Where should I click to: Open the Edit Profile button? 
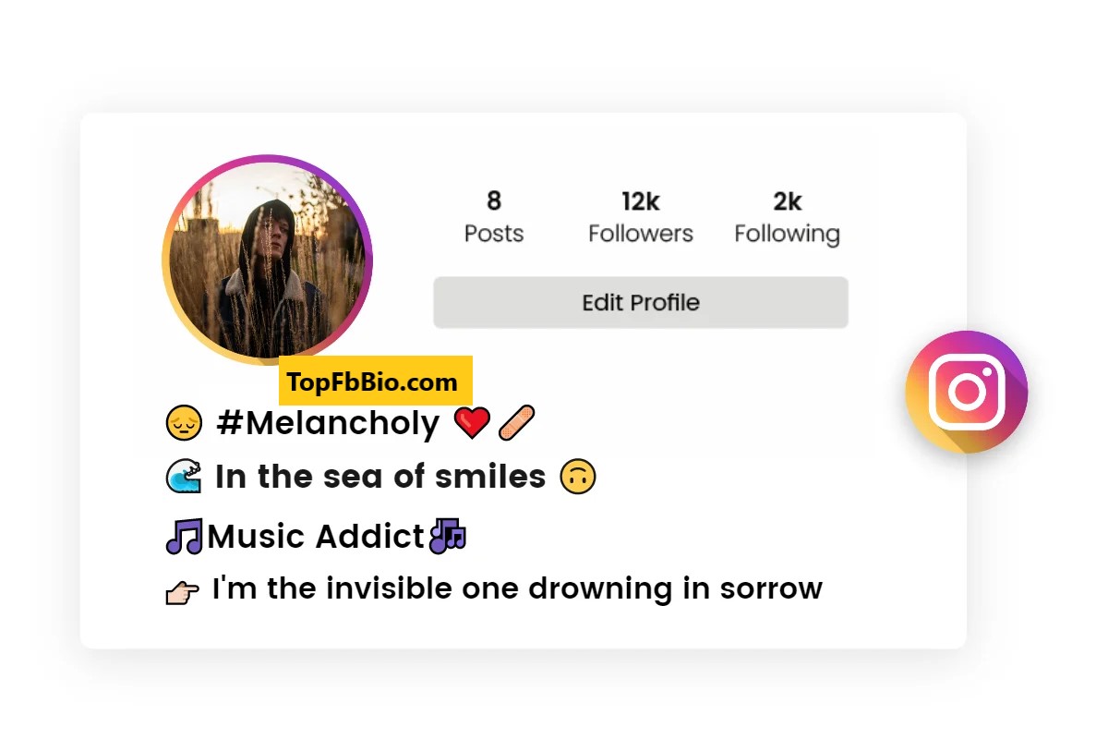tap(640, 302)
